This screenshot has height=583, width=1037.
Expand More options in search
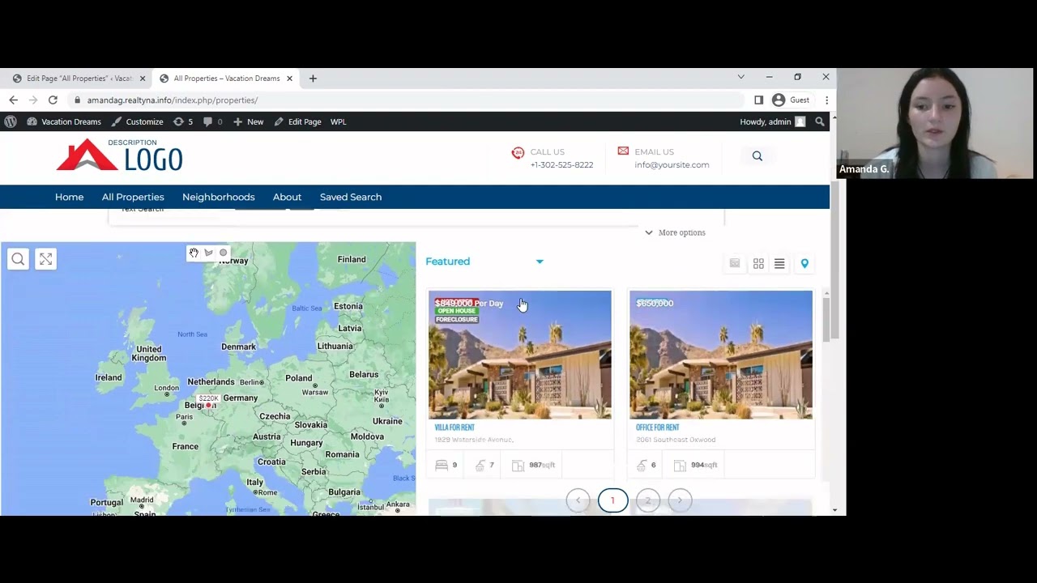(x=675, y=232)
